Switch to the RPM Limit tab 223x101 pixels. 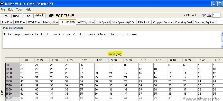coord(144,22)
